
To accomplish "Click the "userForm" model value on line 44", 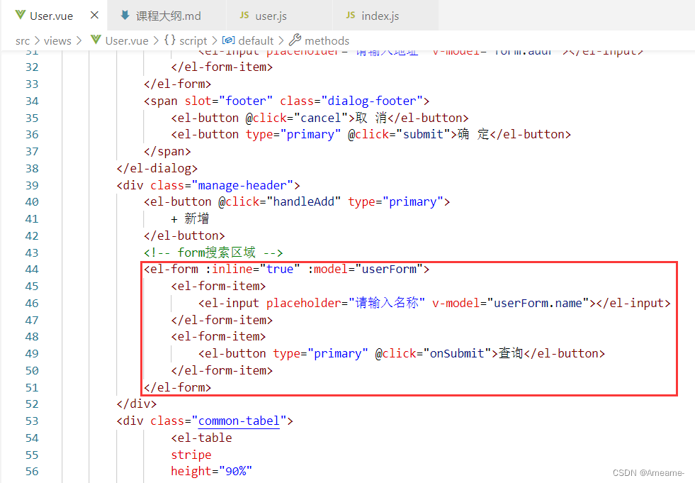I will point(389,269).
